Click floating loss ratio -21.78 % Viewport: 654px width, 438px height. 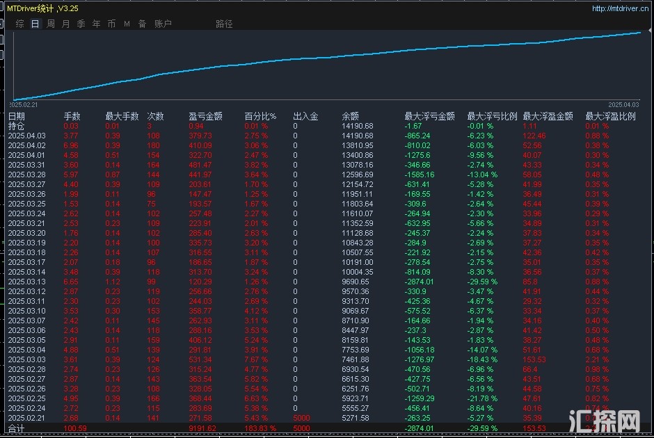pyautogui.click(x=482, y=398)
